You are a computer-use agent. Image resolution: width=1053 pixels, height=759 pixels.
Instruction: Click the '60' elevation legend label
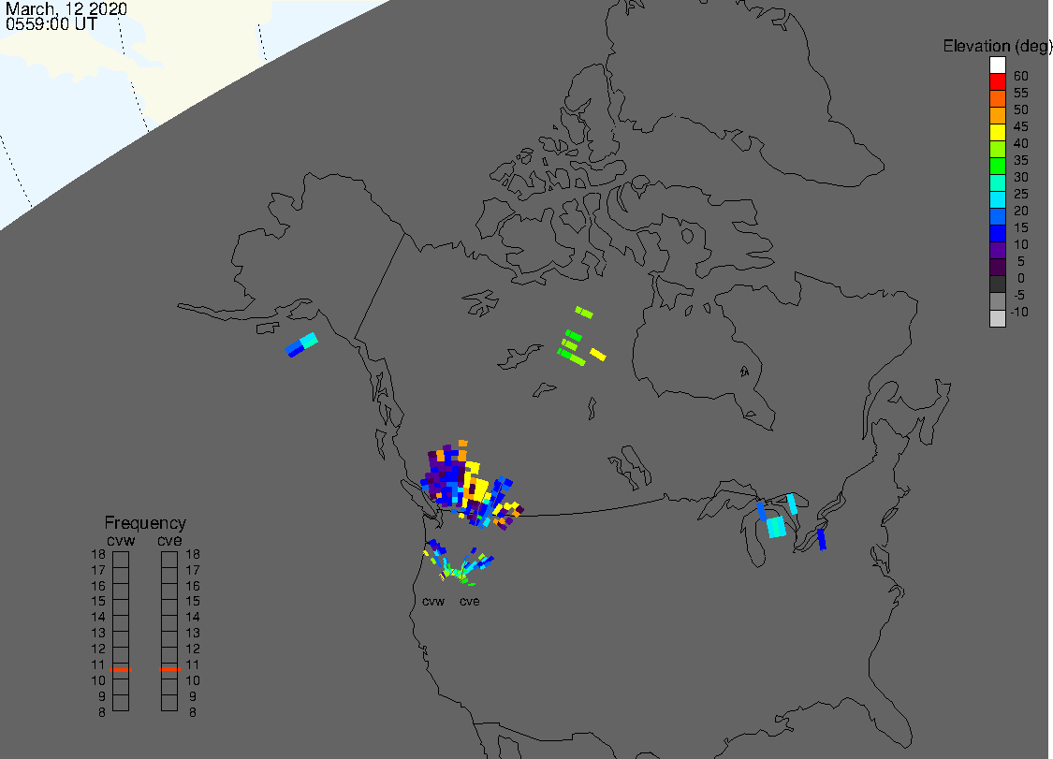point(1021,76)
